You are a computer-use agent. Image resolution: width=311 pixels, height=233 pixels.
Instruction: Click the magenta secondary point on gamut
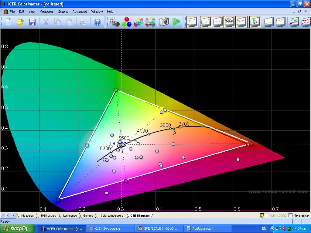click(125, 181)
